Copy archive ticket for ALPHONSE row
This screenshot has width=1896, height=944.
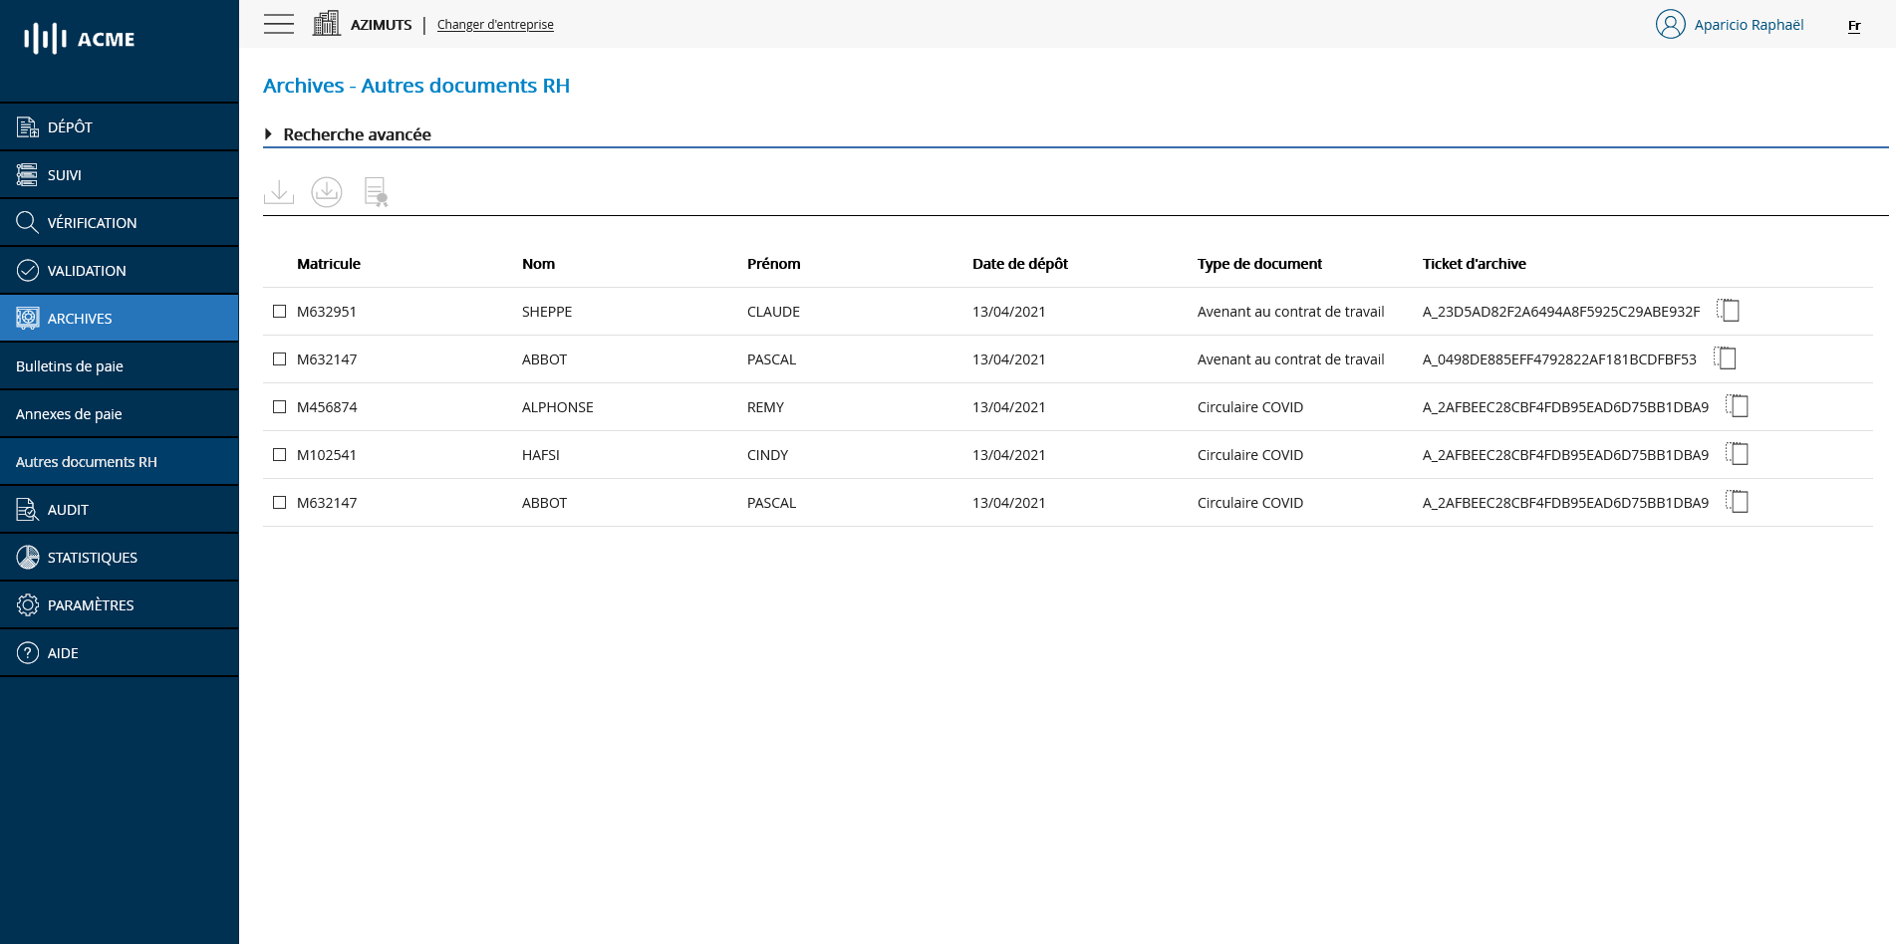(1738, 406)
